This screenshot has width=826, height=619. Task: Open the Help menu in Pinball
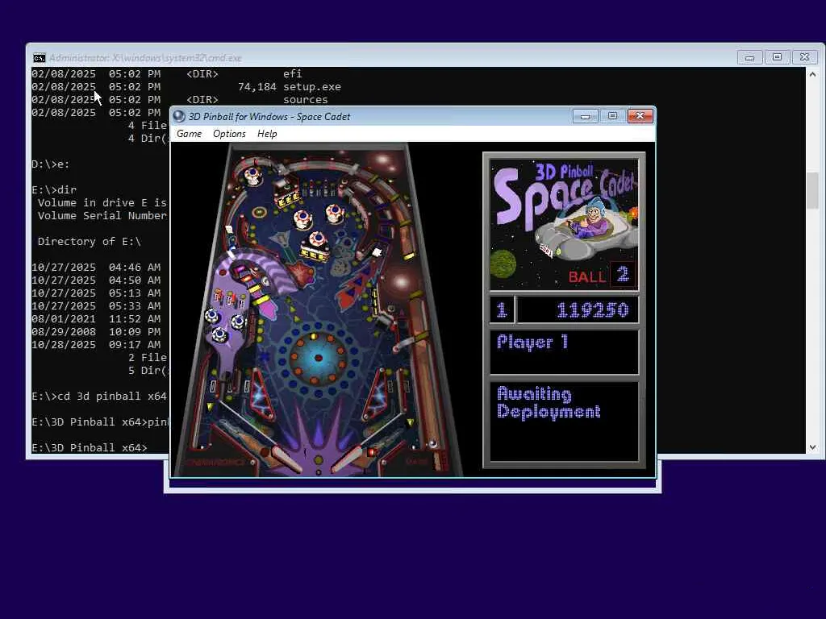point(267,134)
